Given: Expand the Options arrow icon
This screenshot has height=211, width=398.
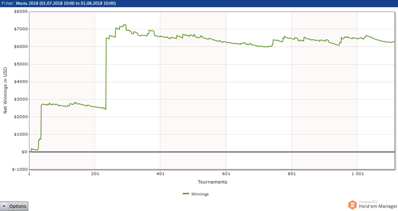Looking at the screenshot, I should pos(4,206).
